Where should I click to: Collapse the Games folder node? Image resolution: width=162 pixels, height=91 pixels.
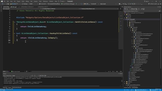125,18
